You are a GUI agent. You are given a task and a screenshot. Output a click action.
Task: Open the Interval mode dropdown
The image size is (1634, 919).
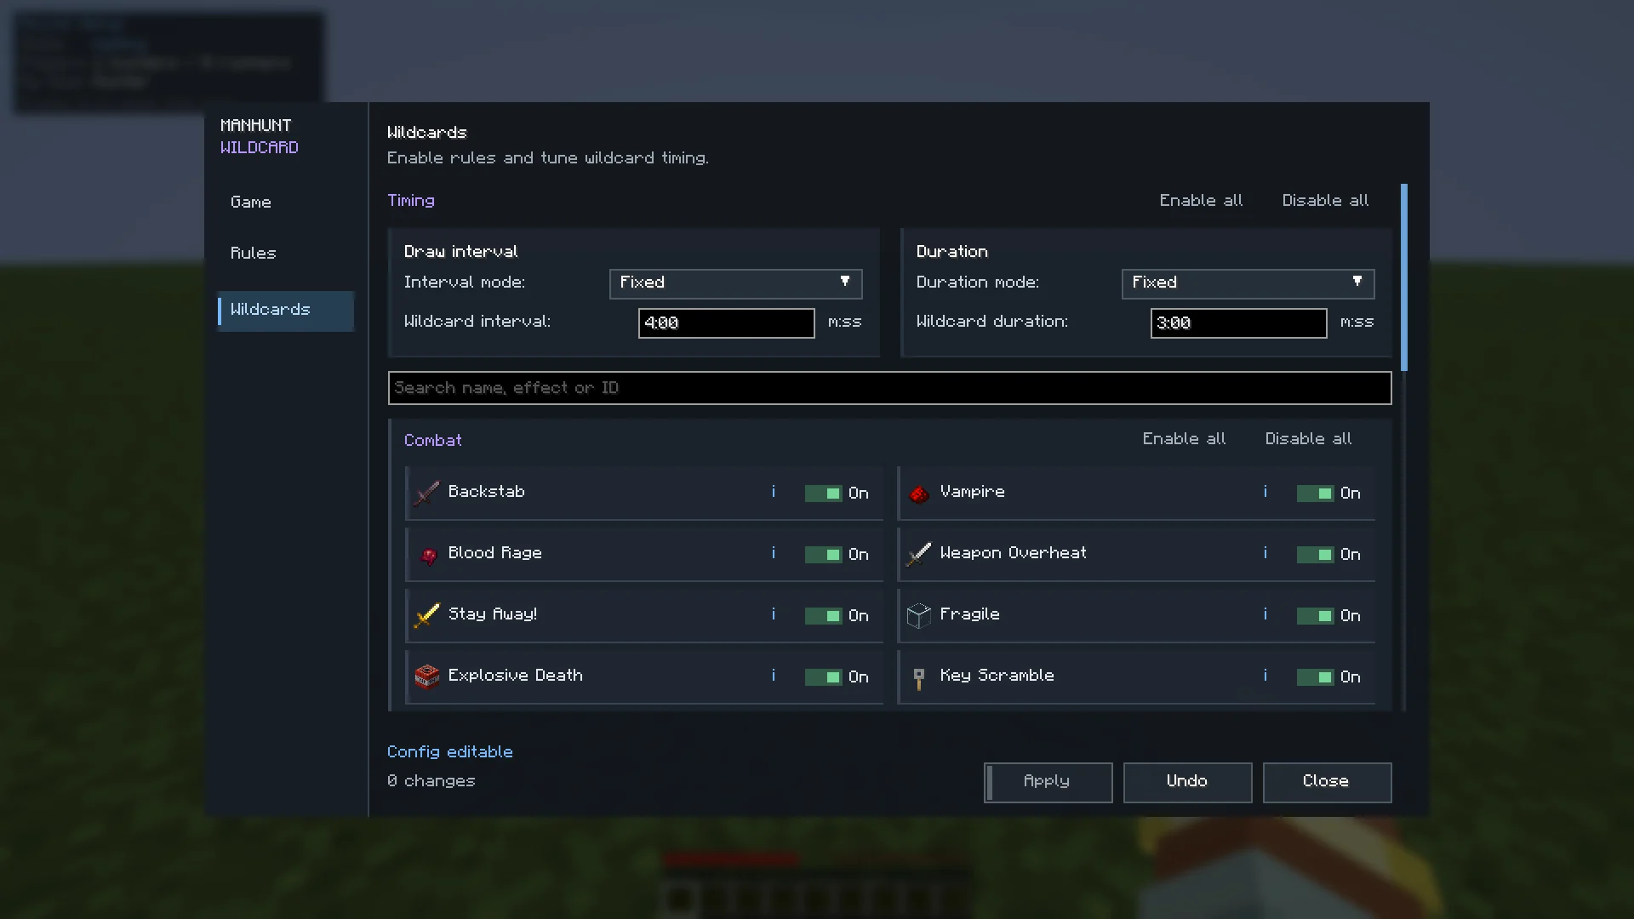coord(735,283)
